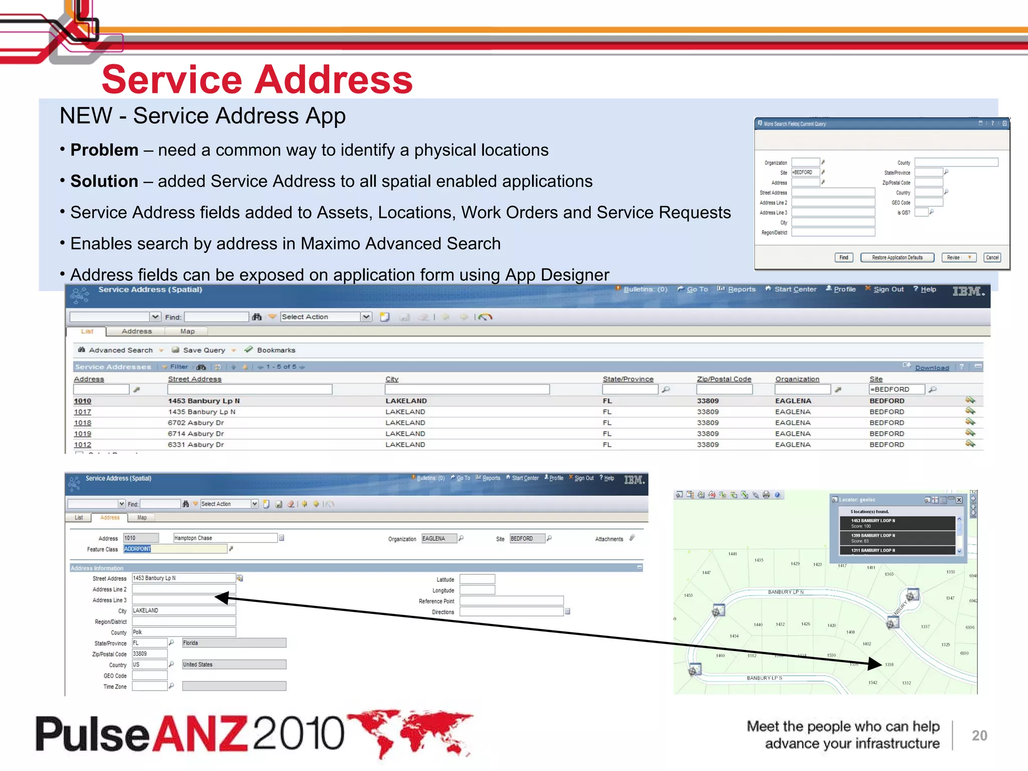Open query dropdown left of Find in Address view
This screenshot has height=771, width=1028.
(121, 504)
